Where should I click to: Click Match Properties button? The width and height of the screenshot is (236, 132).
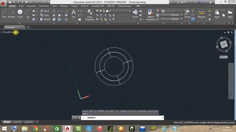click(x=150, y=15)
